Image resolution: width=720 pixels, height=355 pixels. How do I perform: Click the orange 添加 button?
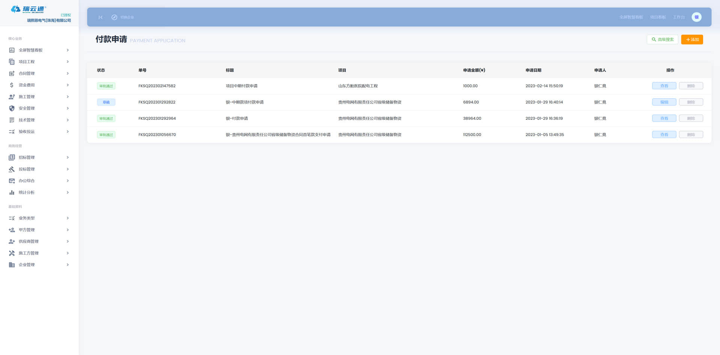pyautogui.click(x=692, y=40)
